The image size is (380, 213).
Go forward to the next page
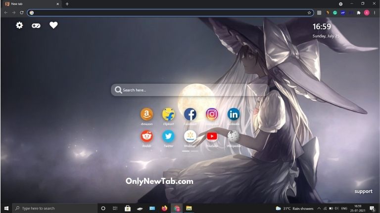point(13,12)
